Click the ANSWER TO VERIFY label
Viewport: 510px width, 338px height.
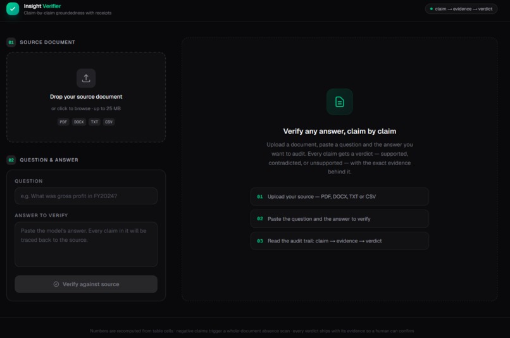click(41, 215)
